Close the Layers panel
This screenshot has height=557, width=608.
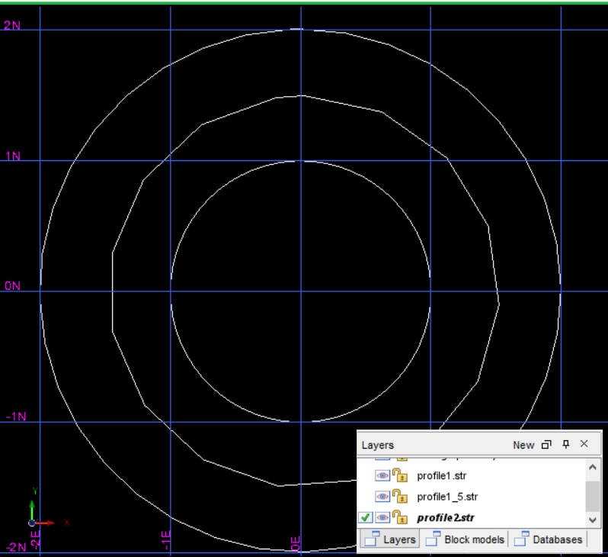[x=584, y=444]
